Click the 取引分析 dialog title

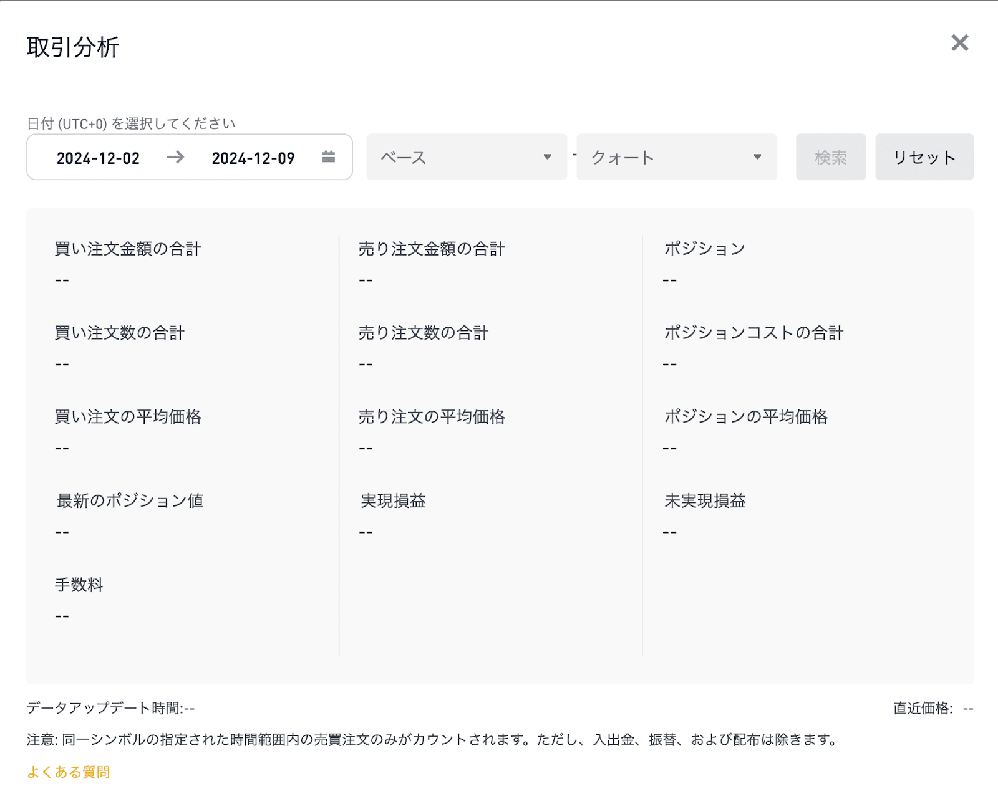73,47
